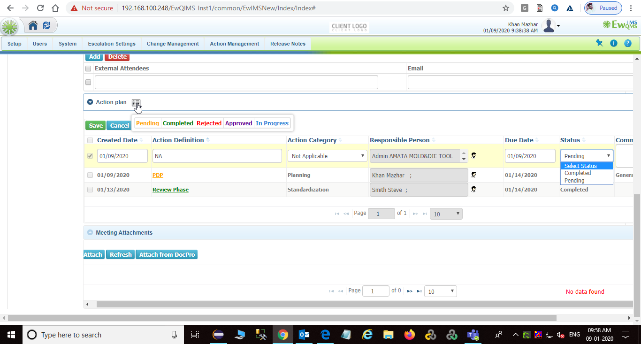Open the Status Pending dropdown
This screenshot has width=641, height=344.
coord(587,156)
